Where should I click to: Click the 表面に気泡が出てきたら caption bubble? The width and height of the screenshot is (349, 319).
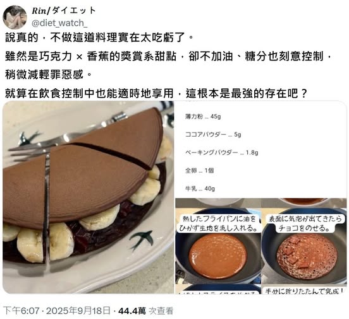pyautogui.click(x=304, y=224)
